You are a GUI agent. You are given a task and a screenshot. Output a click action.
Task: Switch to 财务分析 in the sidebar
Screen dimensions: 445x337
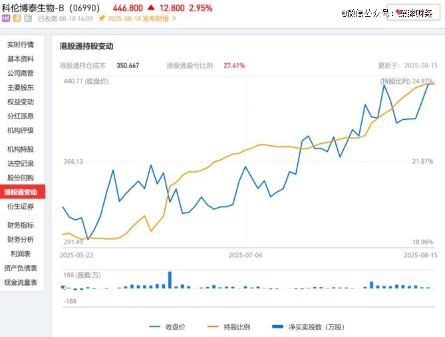coord(21,239)
